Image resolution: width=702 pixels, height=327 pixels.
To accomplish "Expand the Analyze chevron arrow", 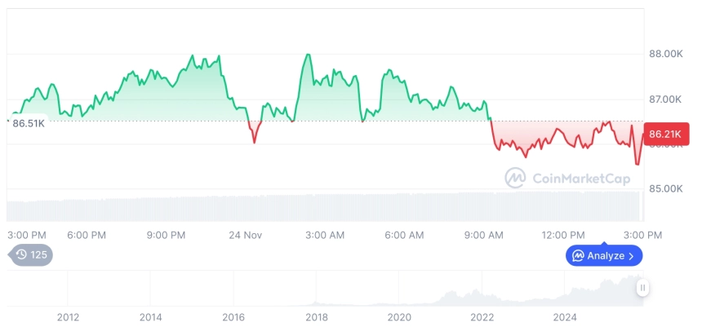I will 631,256.
